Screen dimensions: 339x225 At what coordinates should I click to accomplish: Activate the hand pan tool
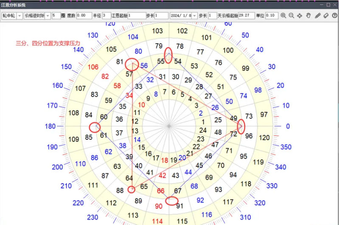tap(308, 16)
